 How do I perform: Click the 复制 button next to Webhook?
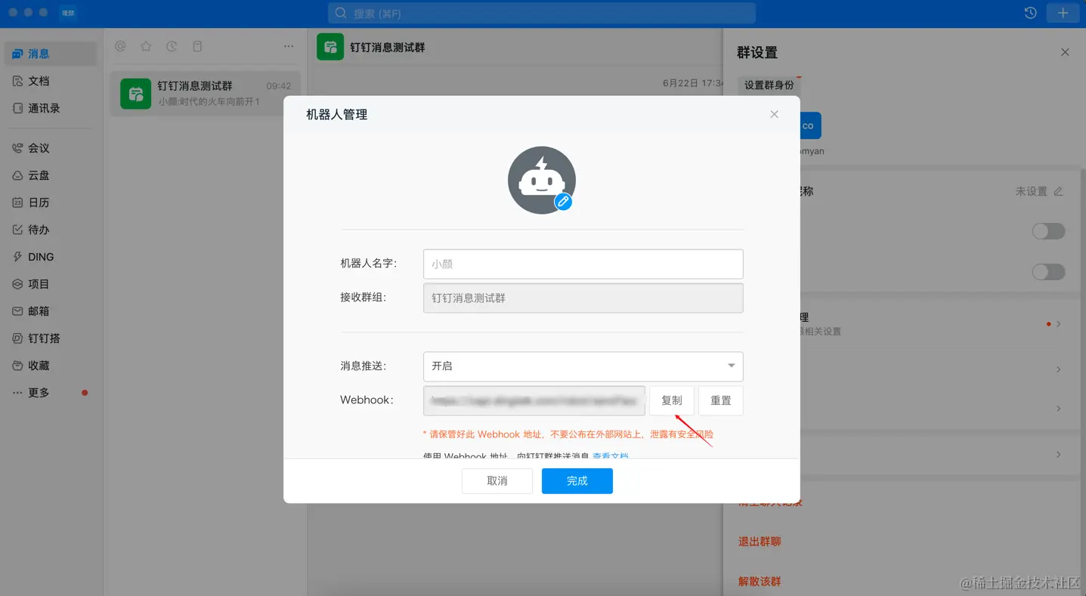(672, 400)
